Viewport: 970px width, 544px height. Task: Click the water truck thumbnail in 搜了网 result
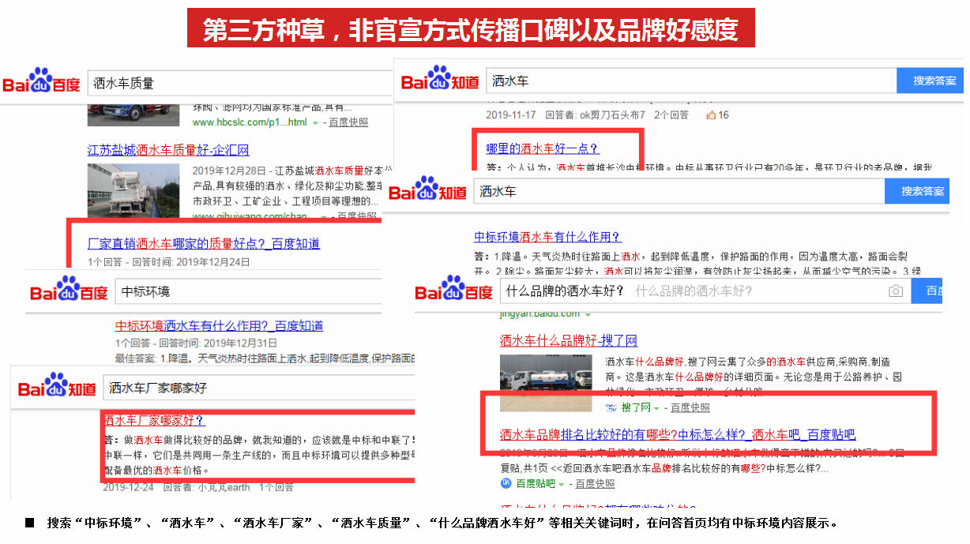pyautogui.click(x=546, y=382)
